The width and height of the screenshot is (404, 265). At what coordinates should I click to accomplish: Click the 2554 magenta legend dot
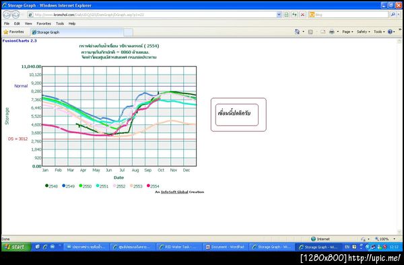(x=148, y=186)
